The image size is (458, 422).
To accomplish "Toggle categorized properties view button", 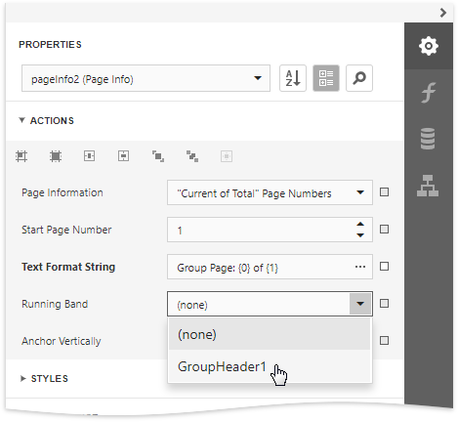I will click(326, 78).
